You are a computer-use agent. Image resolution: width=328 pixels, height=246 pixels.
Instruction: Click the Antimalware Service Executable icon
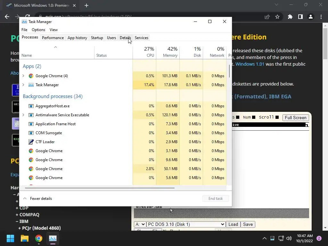31,115
